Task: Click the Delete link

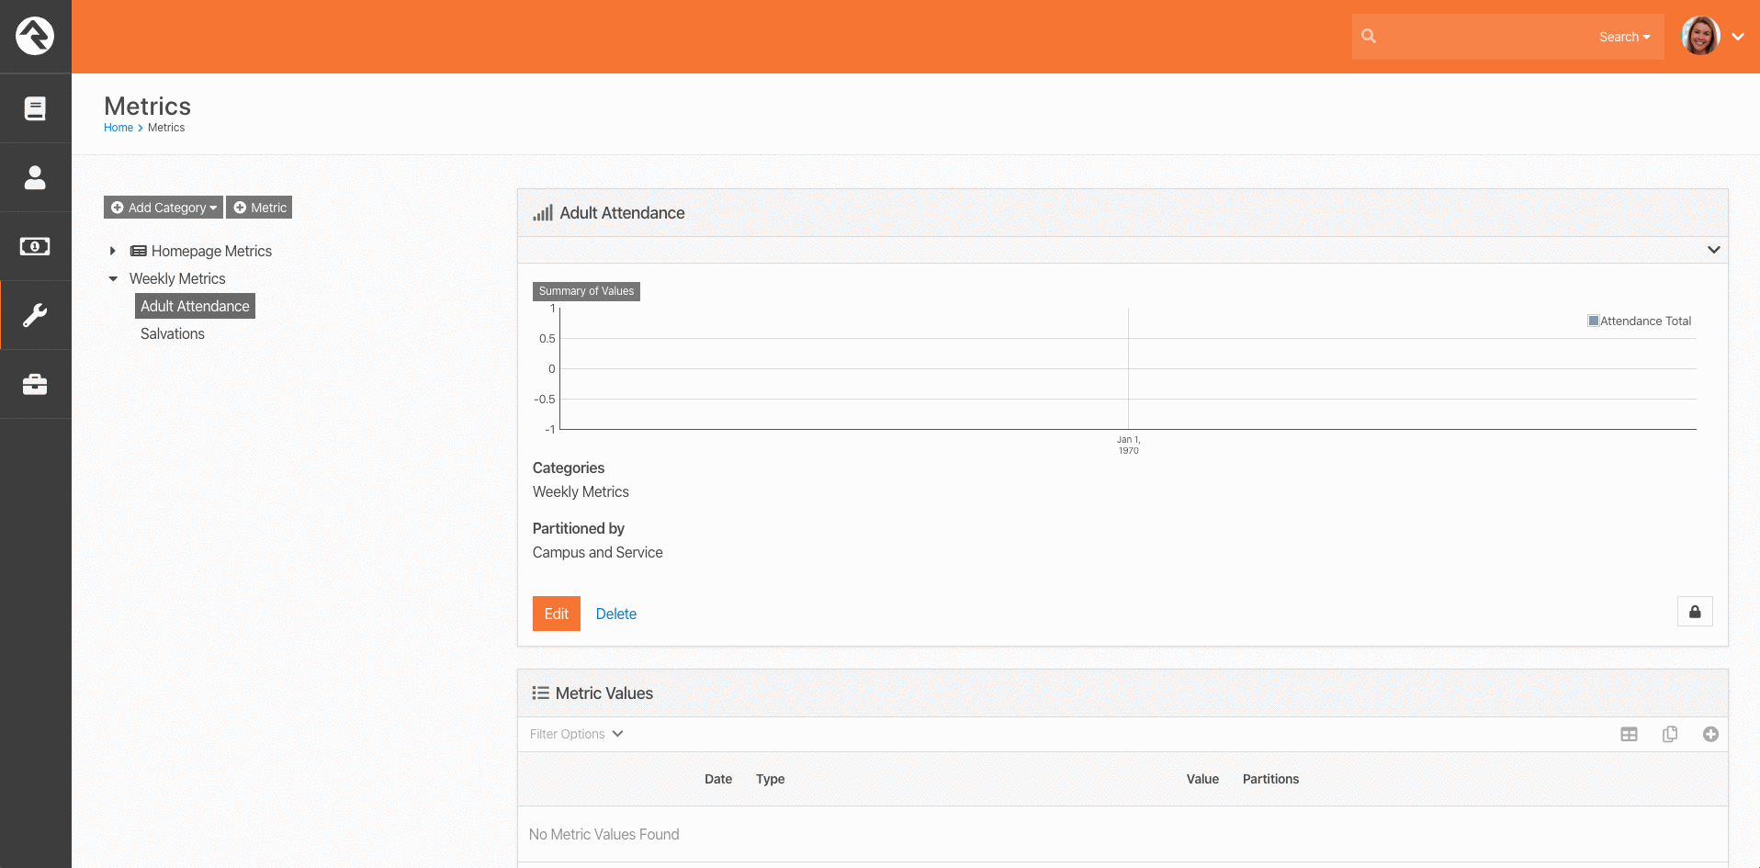Action: pos(615,614)
